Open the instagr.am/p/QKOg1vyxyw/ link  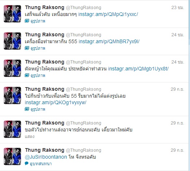pos(56,102)
